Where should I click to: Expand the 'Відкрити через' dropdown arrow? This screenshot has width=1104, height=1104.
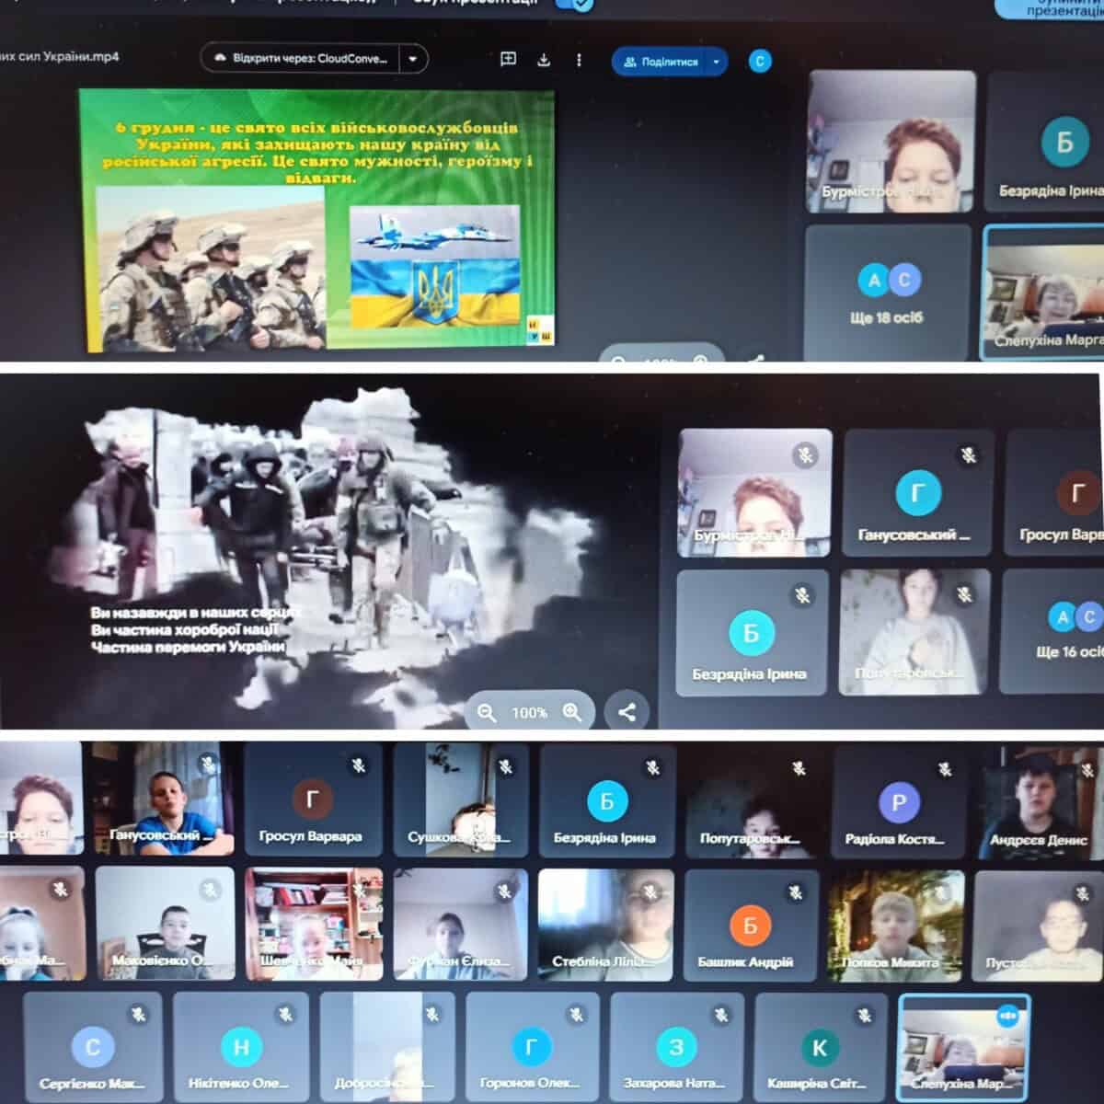click(x=413, y=59)
